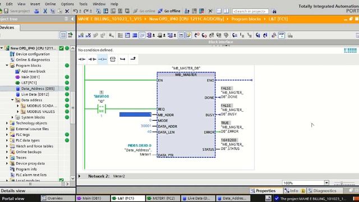Image resolution: width=359 pixels, height=202 pixels.
Task: Open the Diagnostics tab
Action: [325, 191]
